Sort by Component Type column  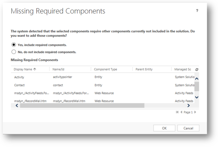(105, 69)
